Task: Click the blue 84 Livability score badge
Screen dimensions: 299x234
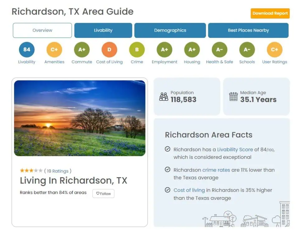Action: (x=27, y=49)
